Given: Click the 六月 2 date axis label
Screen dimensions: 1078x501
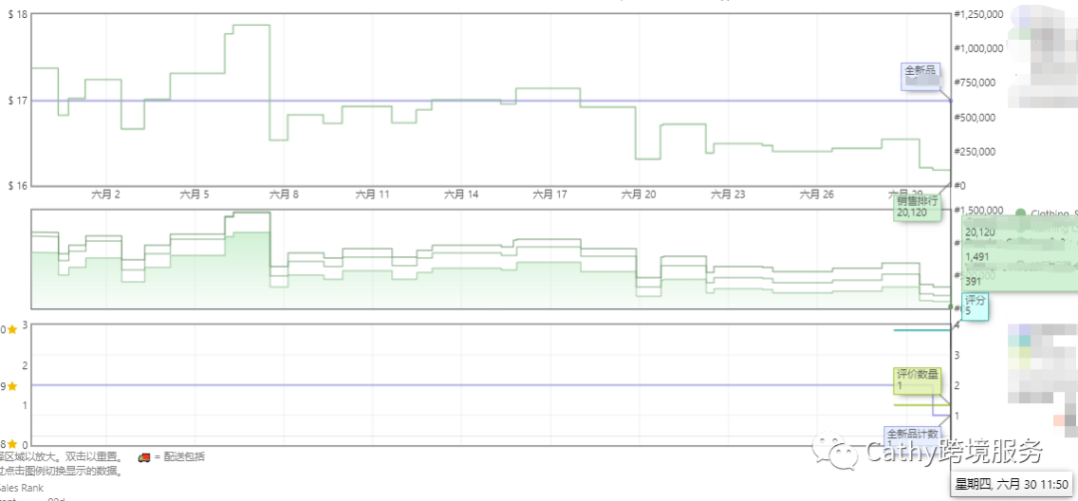Looking at the screenshot, I should (x=106, y=196).
